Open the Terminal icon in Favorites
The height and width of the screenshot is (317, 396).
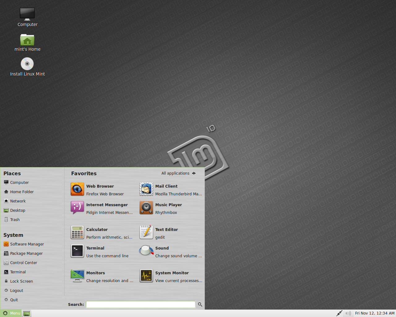[77, 251]
